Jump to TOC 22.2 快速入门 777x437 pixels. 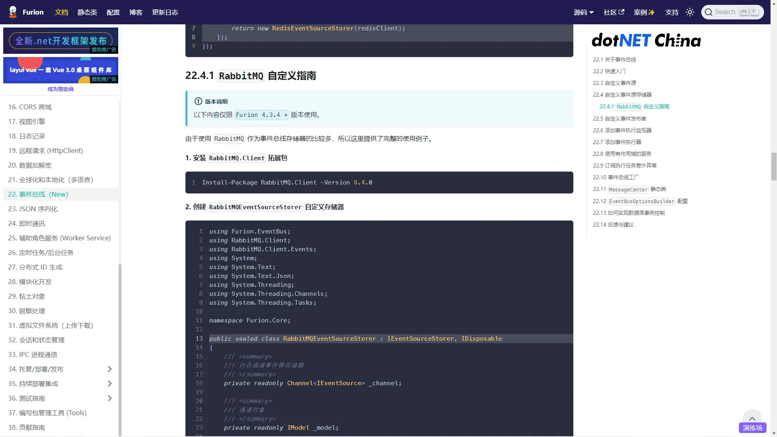click(x=609, y=71)
